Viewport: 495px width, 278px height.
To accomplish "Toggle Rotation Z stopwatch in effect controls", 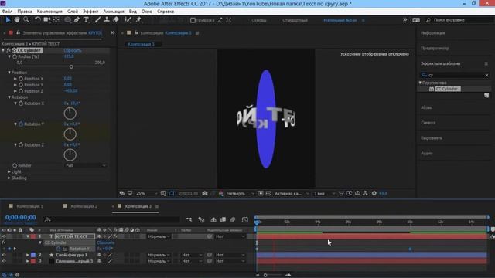I will [x=21, y=144].
